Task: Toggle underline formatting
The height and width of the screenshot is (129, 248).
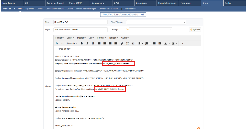Action: (93, 43)
